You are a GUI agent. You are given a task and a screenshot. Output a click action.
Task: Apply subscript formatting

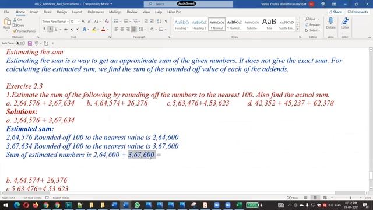pos(72,29)
